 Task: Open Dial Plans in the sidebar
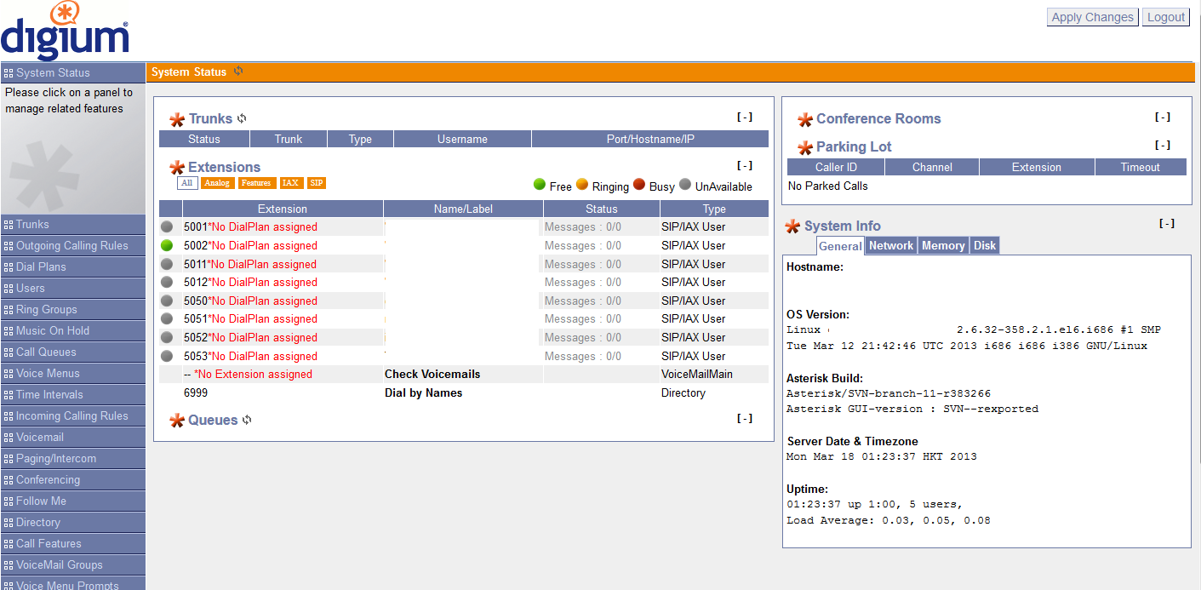coord(72,267)
